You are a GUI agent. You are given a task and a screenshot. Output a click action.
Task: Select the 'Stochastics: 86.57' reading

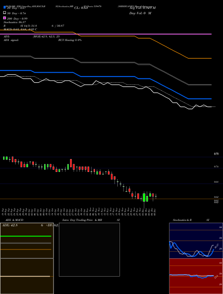15,22
